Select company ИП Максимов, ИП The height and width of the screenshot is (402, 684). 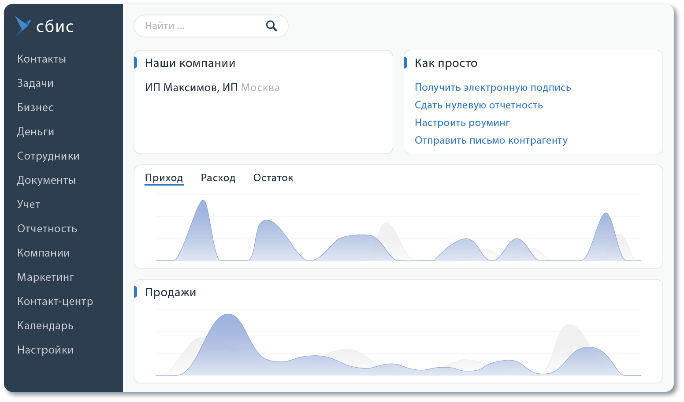point(191,88)
